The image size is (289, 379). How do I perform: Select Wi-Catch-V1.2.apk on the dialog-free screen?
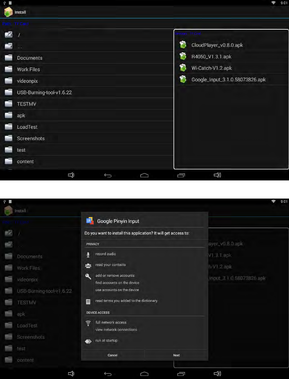(232, 68)
